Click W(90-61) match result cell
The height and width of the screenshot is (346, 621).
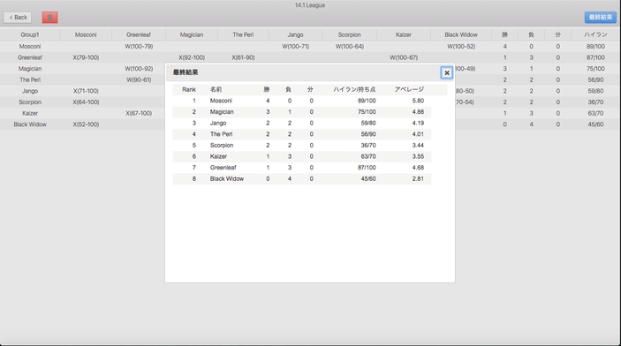click(x=139, y=79)
